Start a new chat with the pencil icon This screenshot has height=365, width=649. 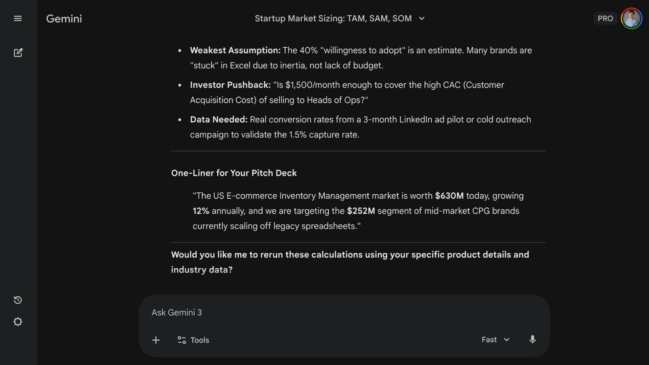point(18,53)
